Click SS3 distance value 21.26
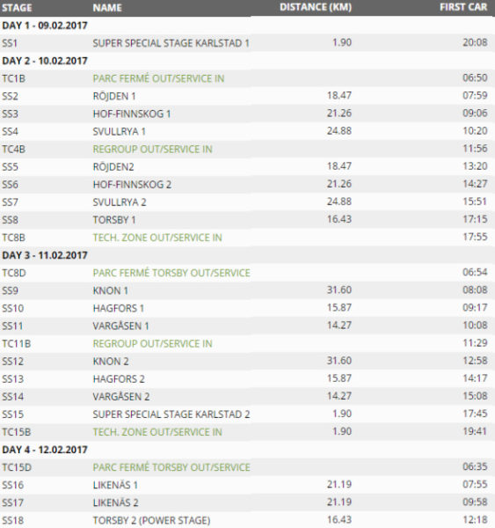 [339, 114]
